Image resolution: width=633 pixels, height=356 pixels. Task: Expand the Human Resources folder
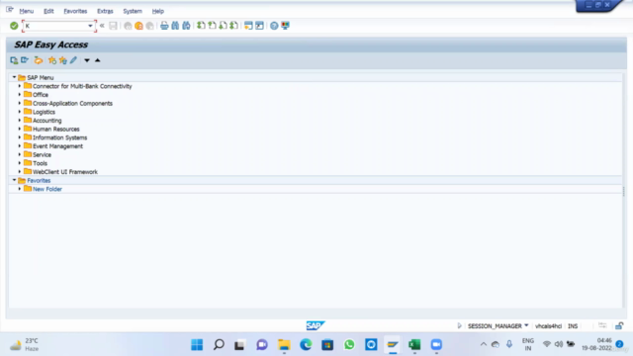click(20, 129)
